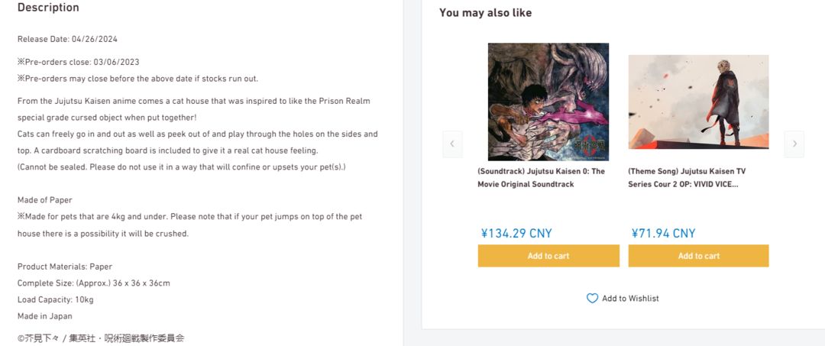Viewport: 825px width, 346px height.
Task: Open the Jujutsu Kaisen 0 soundtrack title link
Action: [542, 178]
